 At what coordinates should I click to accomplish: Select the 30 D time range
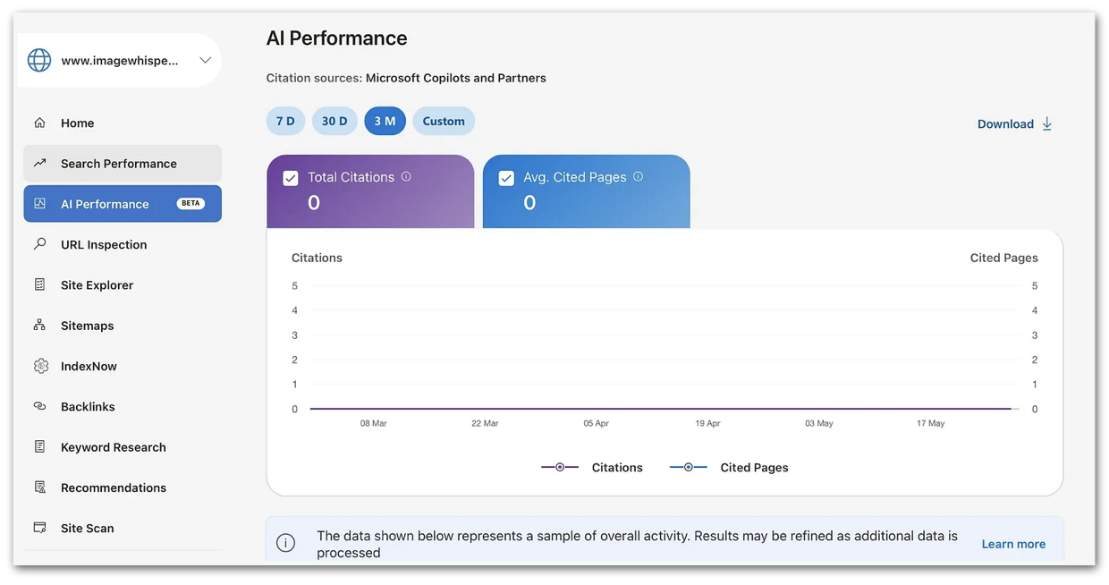(x=334, y=121)
